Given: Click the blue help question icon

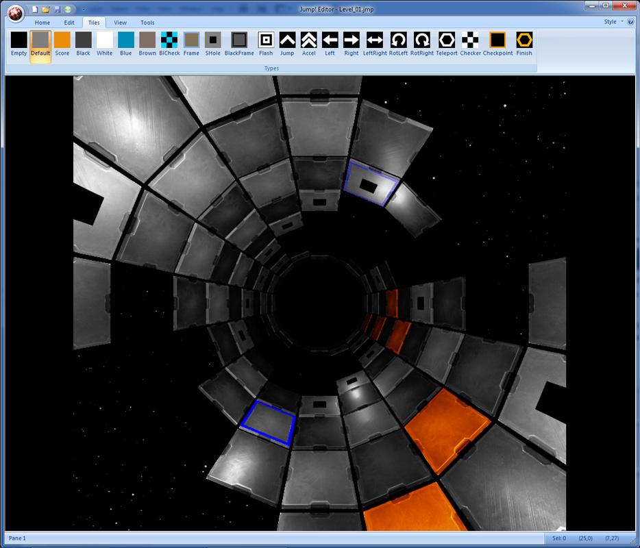Looking at the screenshot, I should [631, 22].
